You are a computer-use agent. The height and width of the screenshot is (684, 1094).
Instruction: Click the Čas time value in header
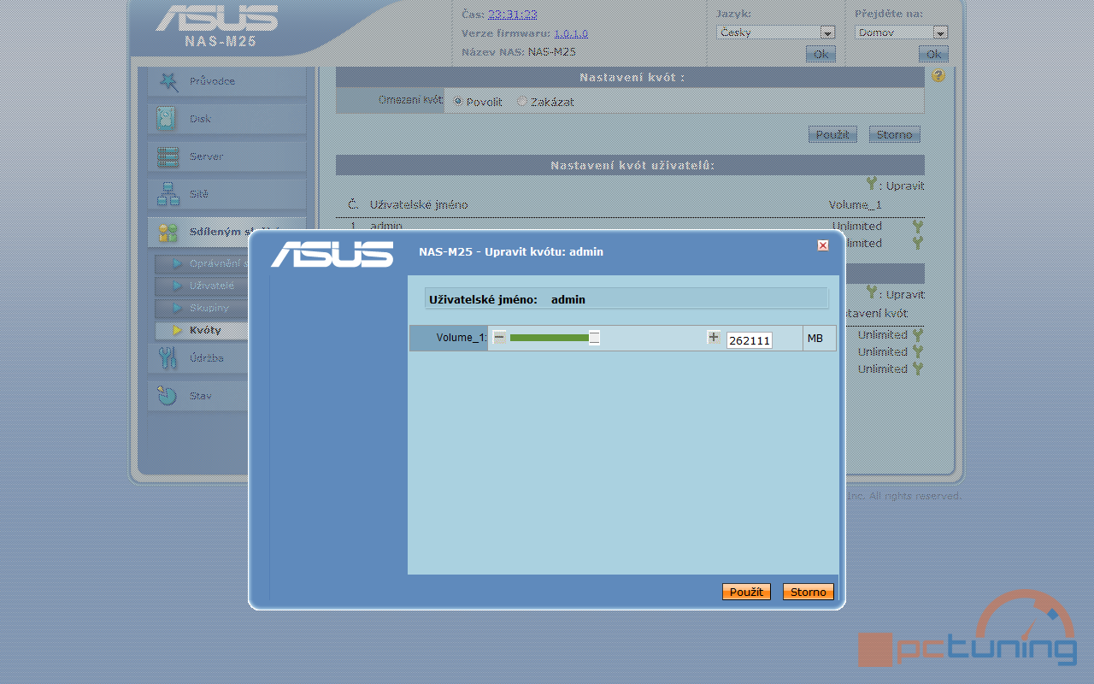coord(513,15)
